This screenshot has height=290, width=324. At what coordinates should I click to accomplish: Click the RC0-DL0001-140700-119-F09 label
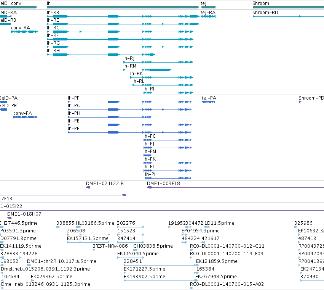(227, 254)
